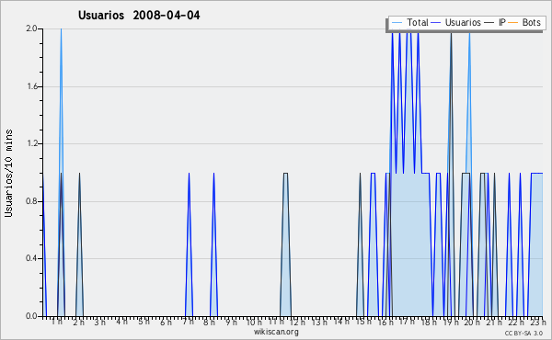Click the '5 h' x-axis label
552x340 pixels.
144,322
